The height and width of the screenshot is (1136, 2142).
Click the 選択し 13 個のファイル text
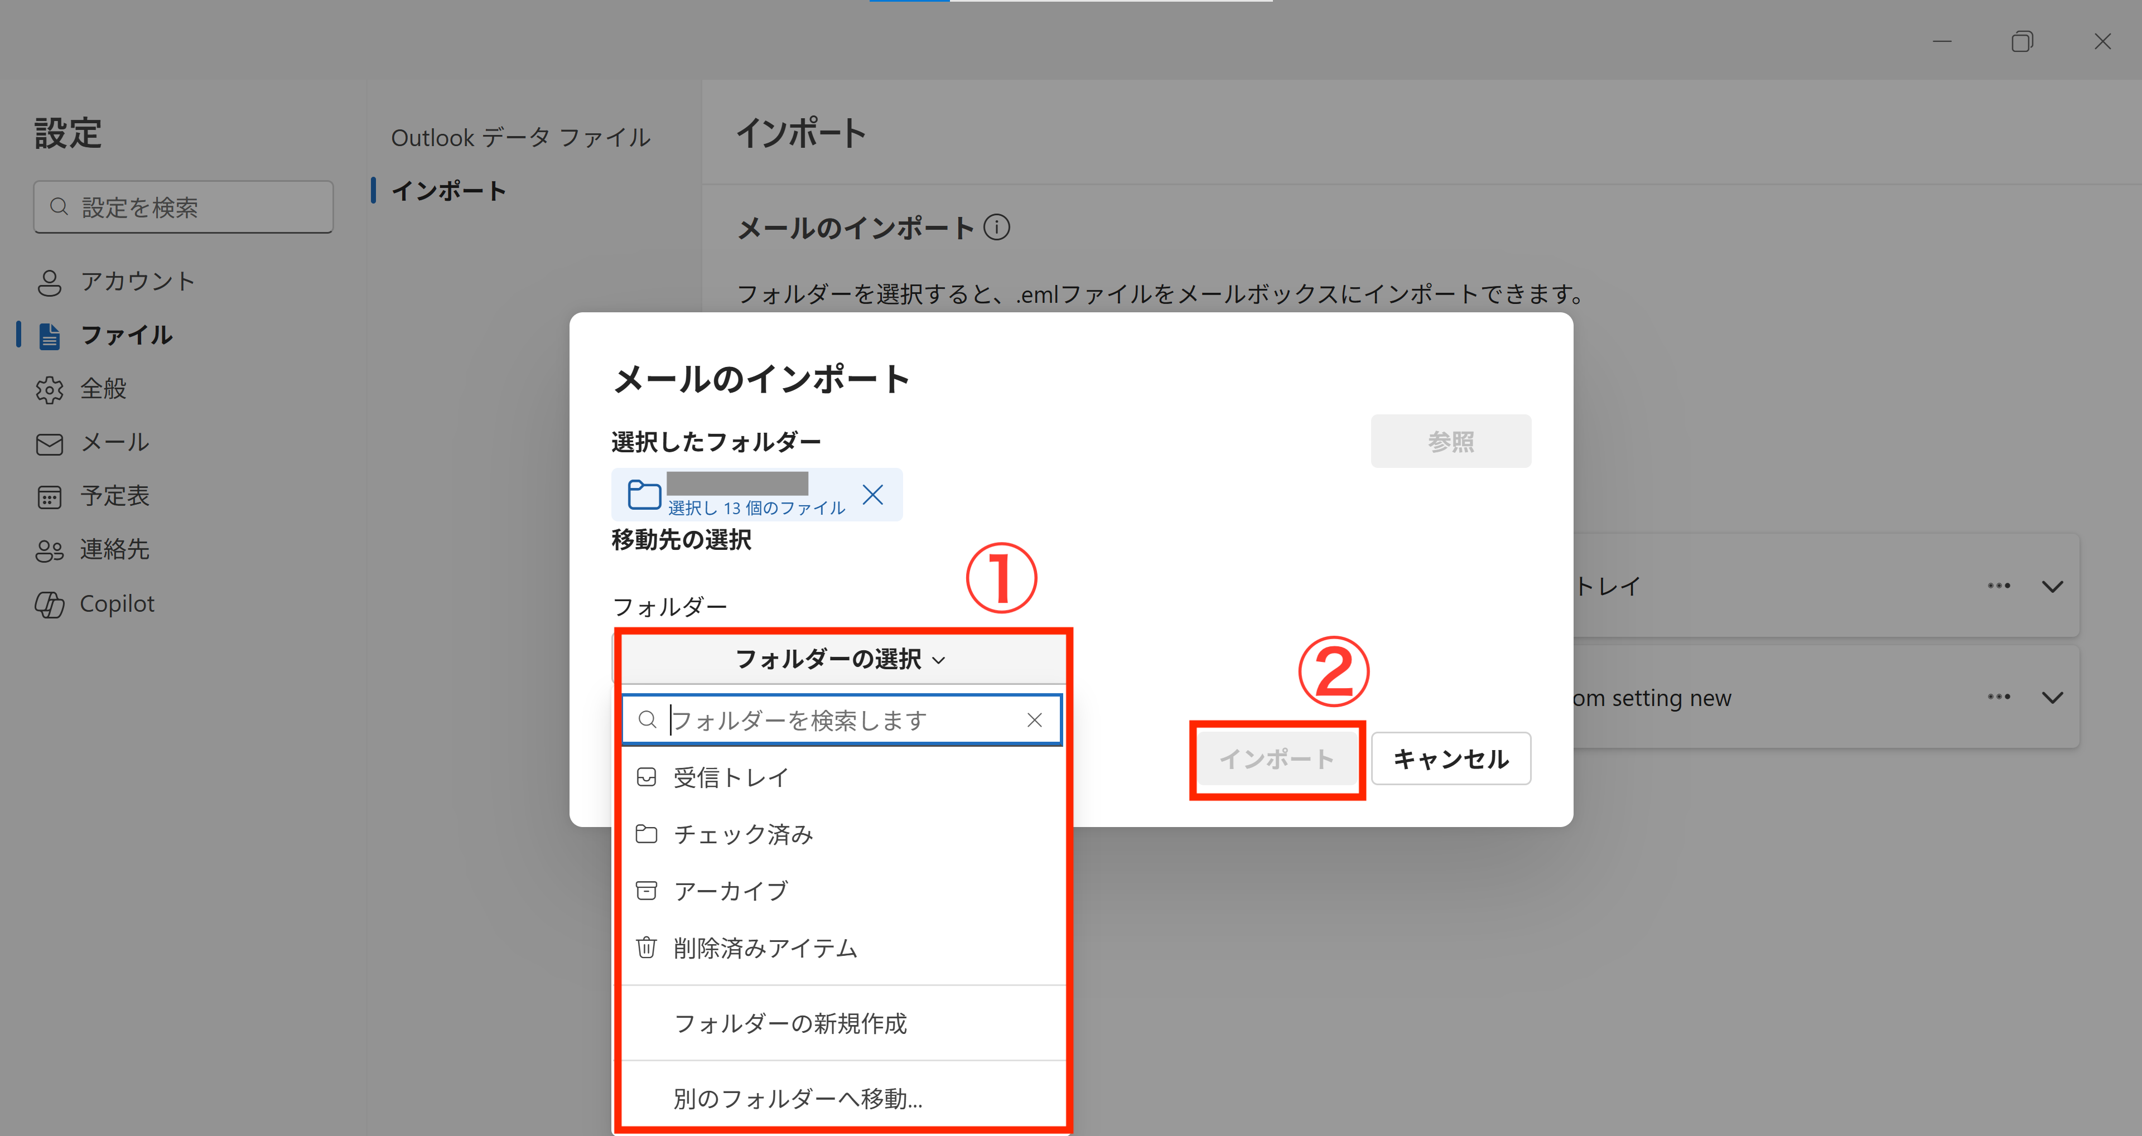coord(756,508)
